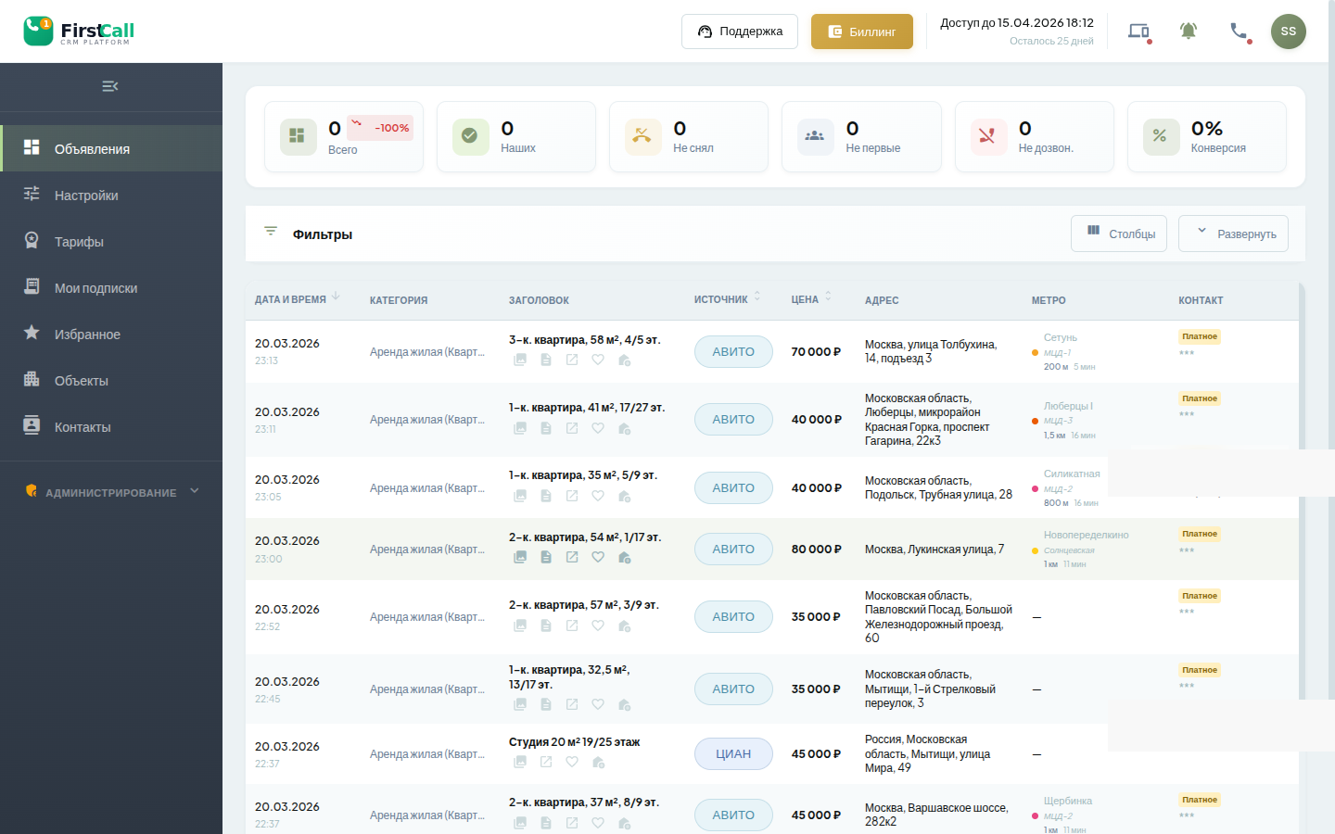This screenshot has height=834, width=1335.
Task: Open the Контакты sidebar section
Action: click(83, 426)
